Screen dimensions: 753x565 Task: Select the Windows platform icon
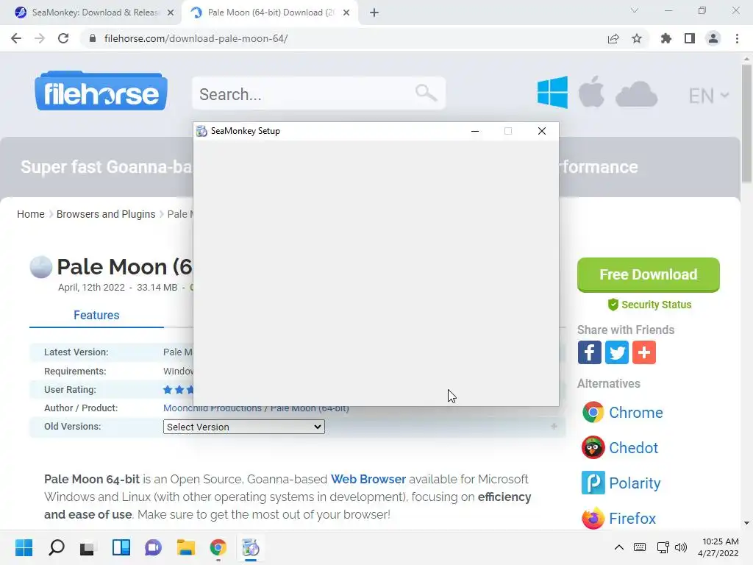[552, 92]
